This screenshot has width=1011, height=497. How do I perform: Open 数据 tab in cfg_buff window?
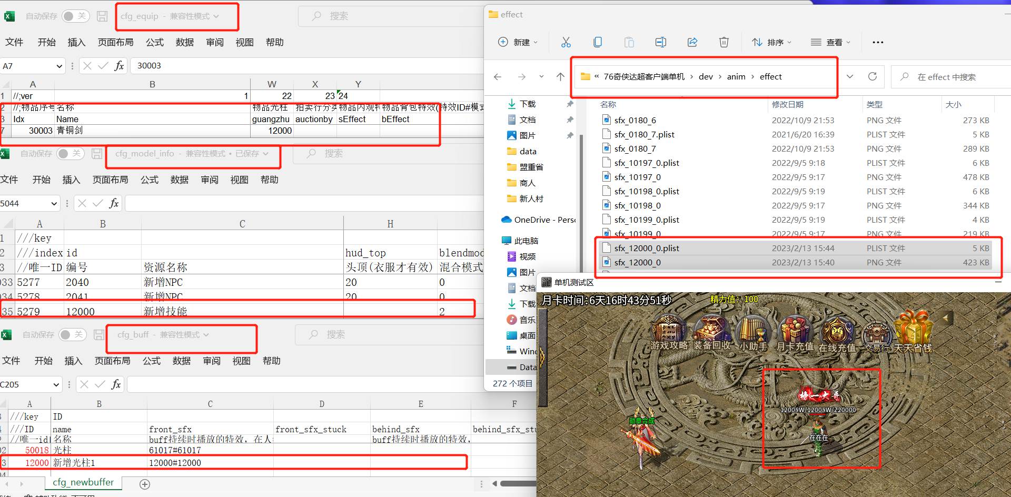(181, 361)
